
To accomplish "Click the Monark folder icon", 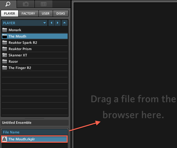I will (x=5, y=30).
